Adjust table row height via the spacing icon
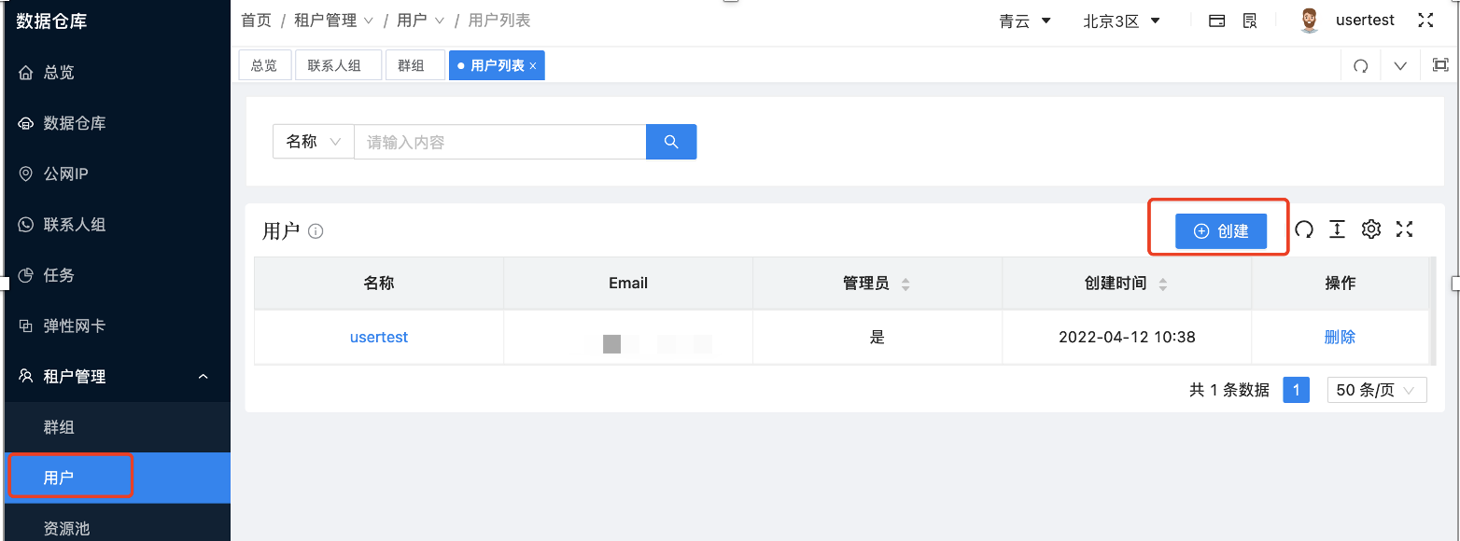 point(1338,229)
